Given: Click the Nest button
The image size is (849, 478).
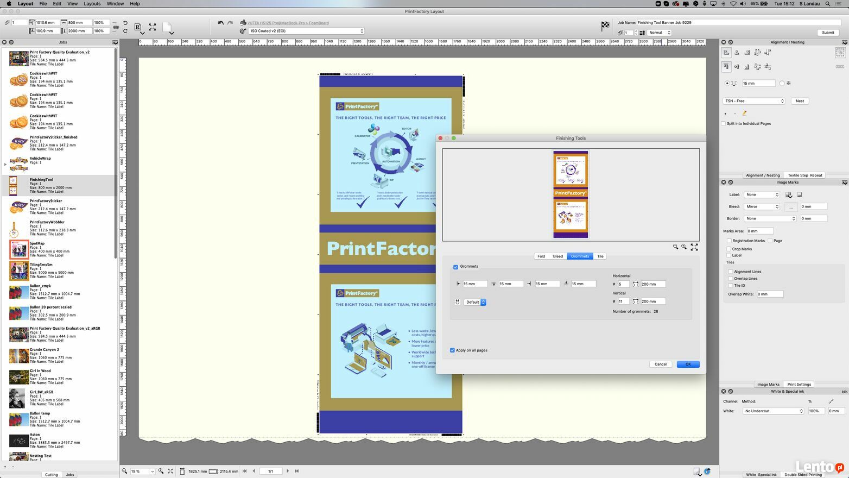Looking at the screenshot, I should coord(800,101).
